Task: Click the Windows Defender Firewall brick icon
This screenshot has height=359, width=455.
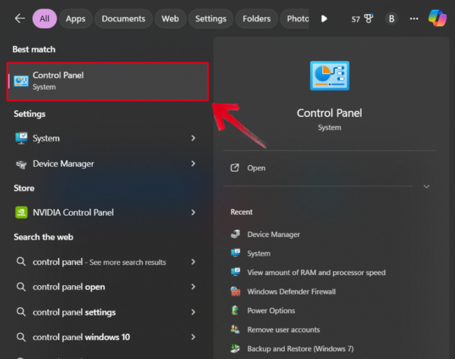Action: tap(236, 291)
